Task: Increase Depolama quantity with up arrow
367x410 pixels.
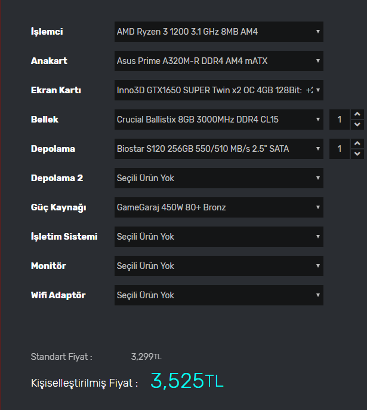Action: click(x=357, y=143)
